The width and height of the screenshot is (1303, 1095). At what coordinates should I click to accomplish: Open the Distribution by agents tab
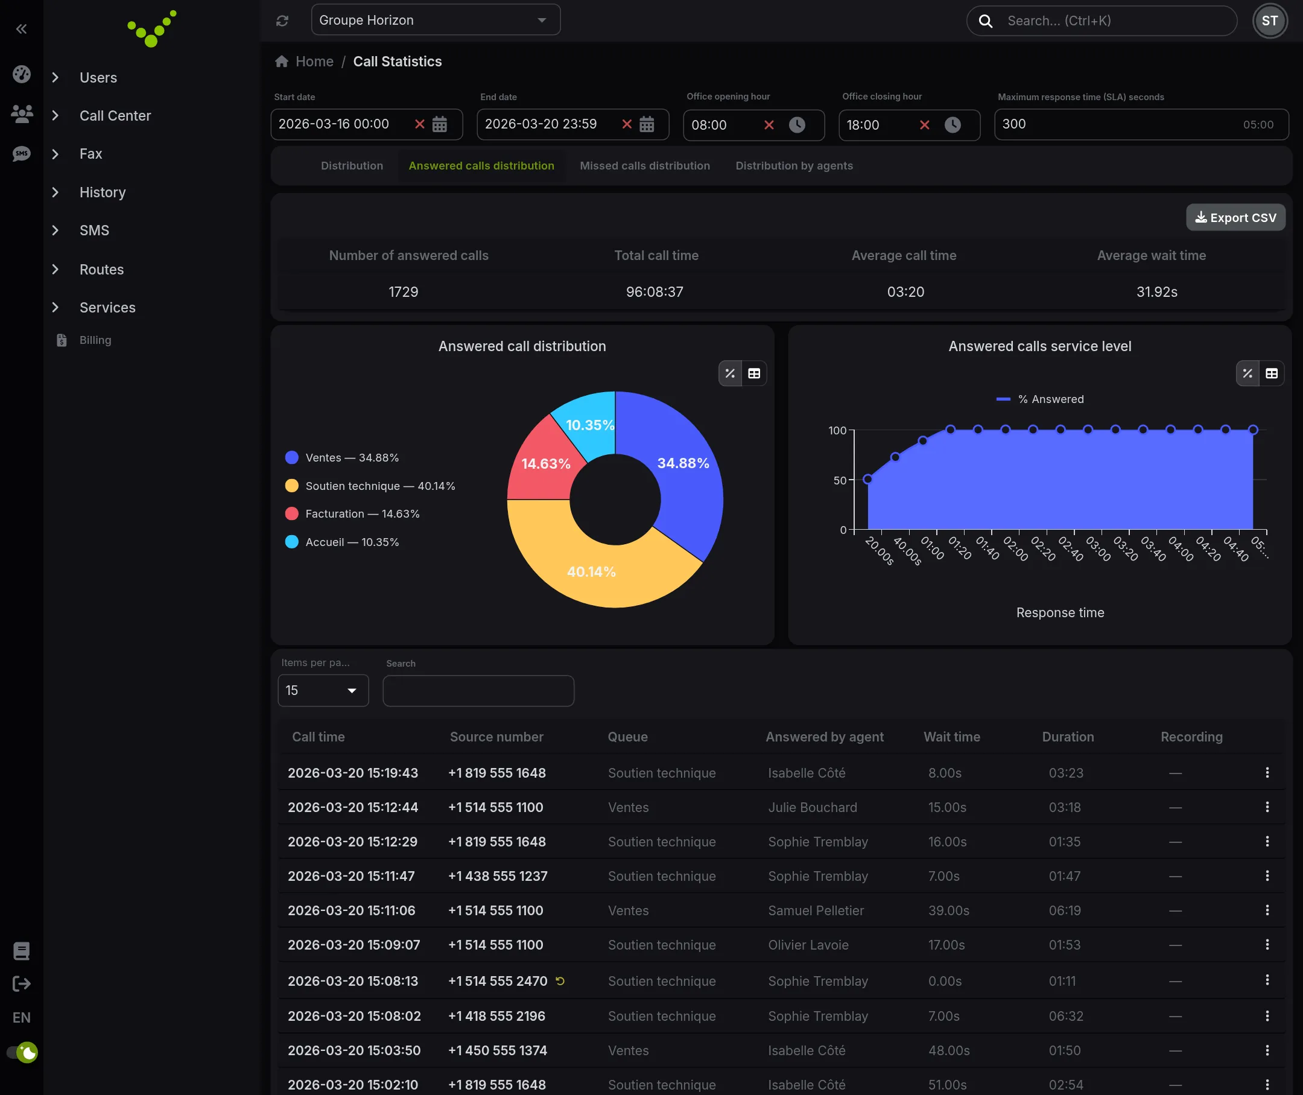794,166
